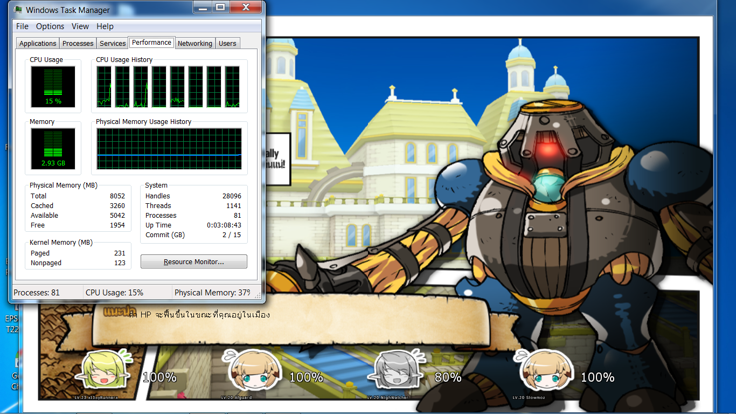
Task: Click the Total physical memory value 8052
Action: tap(117, 196)
